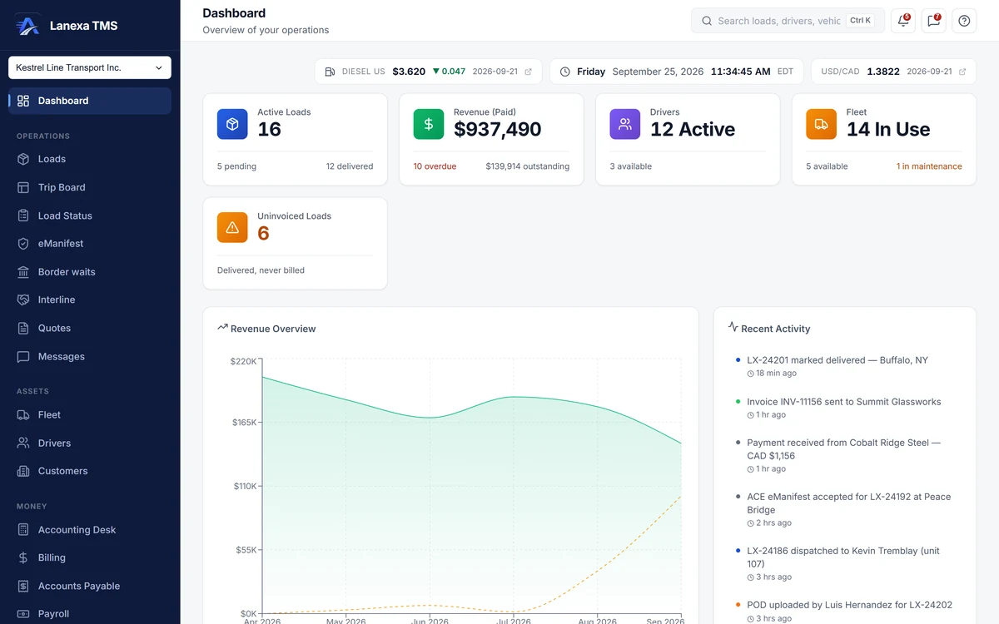Open the Drivers 12 Active card
The width and height of the screenshot is (999, 624).
[x=688, y=139]
